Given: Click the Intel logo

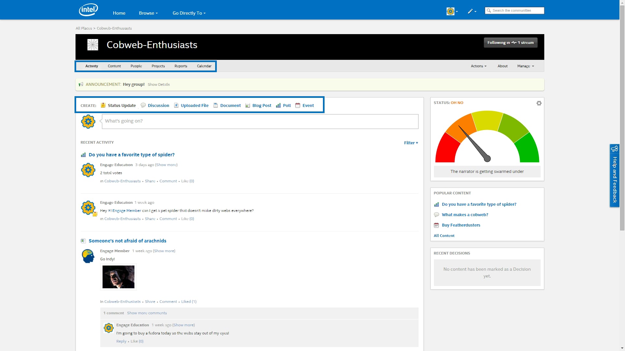Looking at the screenshot, I should click(88, 10).
